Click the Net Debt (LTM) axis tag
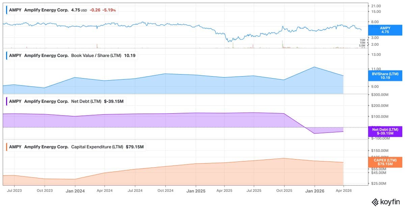The width and height of the screenshot is (405, 209). pos(385,131)
